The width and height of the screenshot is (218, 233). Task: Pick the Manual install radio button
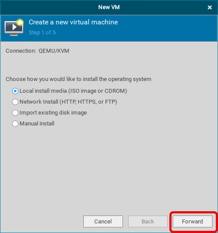(15, 124)
